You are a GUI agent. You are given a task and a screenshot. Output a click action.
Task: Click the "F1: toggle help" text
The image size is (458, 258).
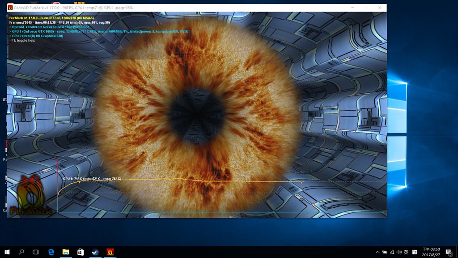(x=22, y=40)
